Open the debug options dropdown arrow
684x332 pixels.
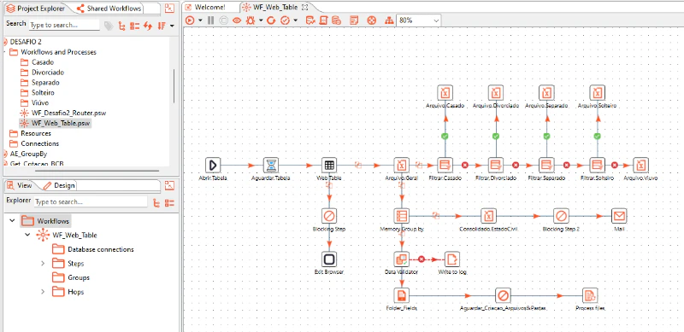point(261,20)
